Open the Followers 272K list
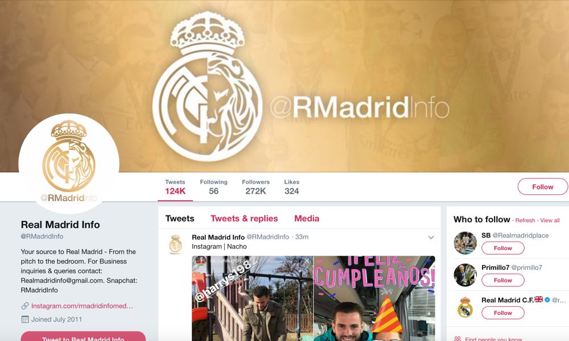569x341 pixels. click(x=255, y=187)
